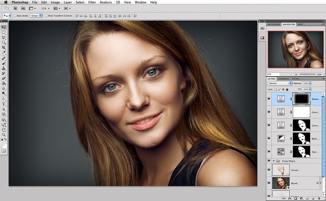
Task: Open the Histogram panel tab
Action: pyautogui.click(x=274, y=24)
